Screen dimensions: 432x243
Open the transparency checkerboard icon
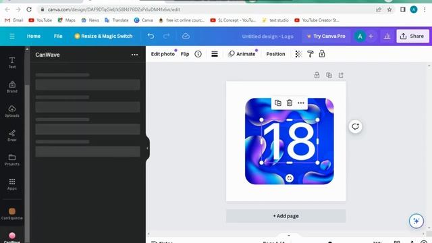(x=298, y=54)
